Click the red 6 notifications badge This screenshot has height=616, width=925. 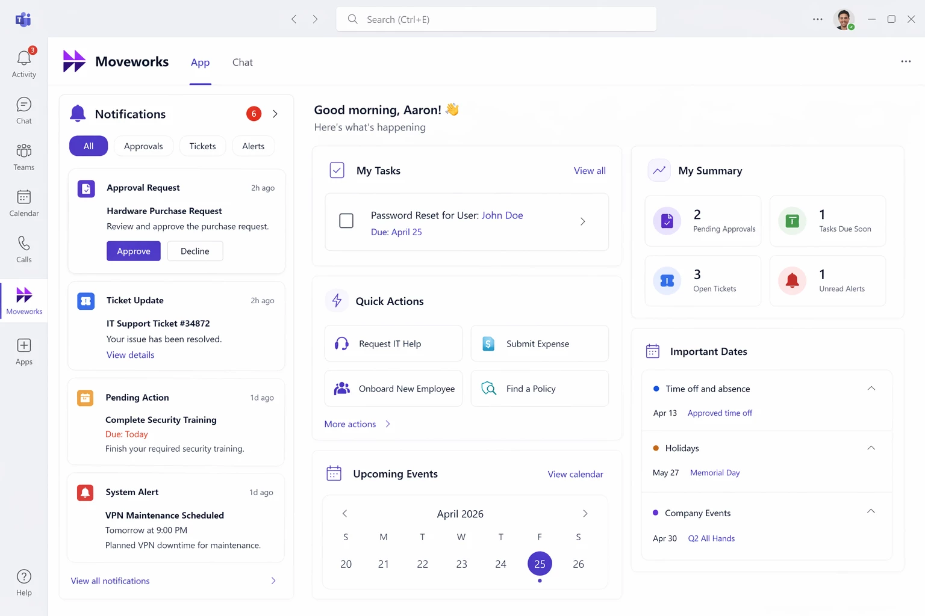pyautogui.click(x=254, y=114)
